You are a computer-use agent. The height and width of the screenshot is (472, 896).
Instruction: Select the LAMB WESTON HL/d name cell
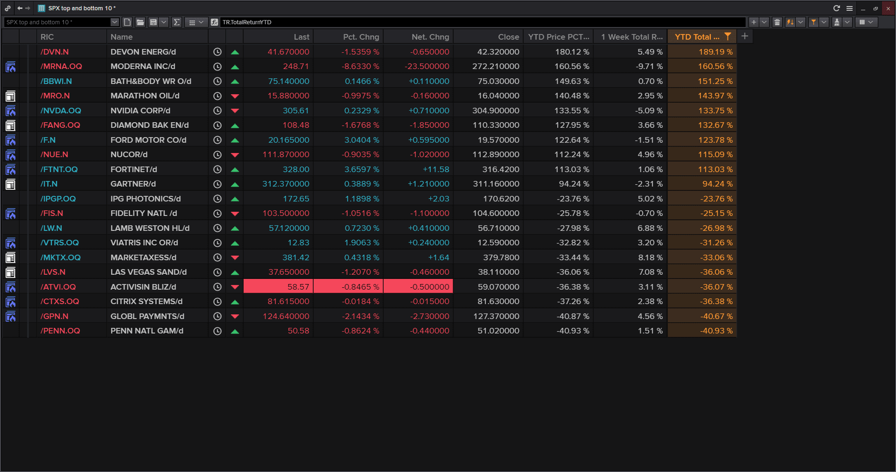(157, 228)
